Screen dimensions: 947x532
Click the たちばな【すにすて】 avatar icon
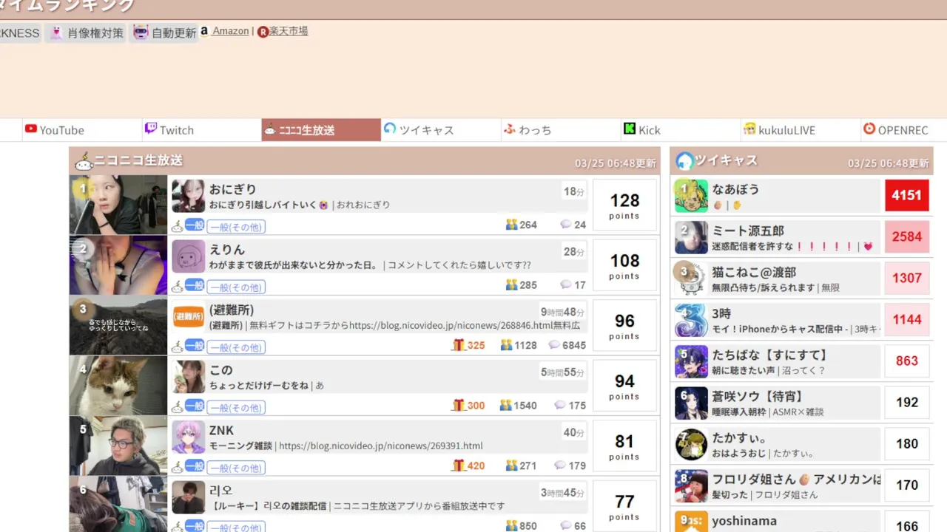click(x=691, y=361)
